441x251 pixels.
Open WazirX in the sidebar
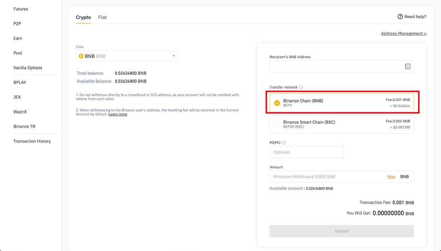click(20, 111)
